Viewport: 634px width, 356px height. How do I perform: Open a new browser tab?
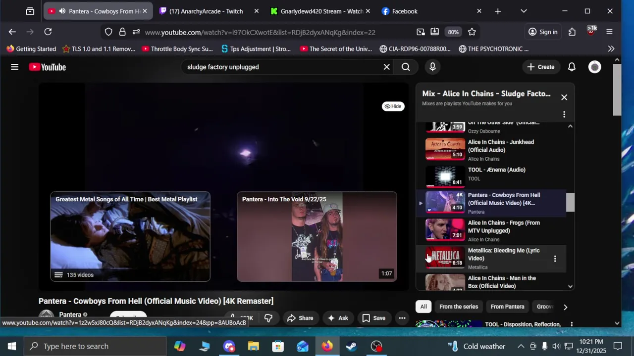click(x=498, y=11)
